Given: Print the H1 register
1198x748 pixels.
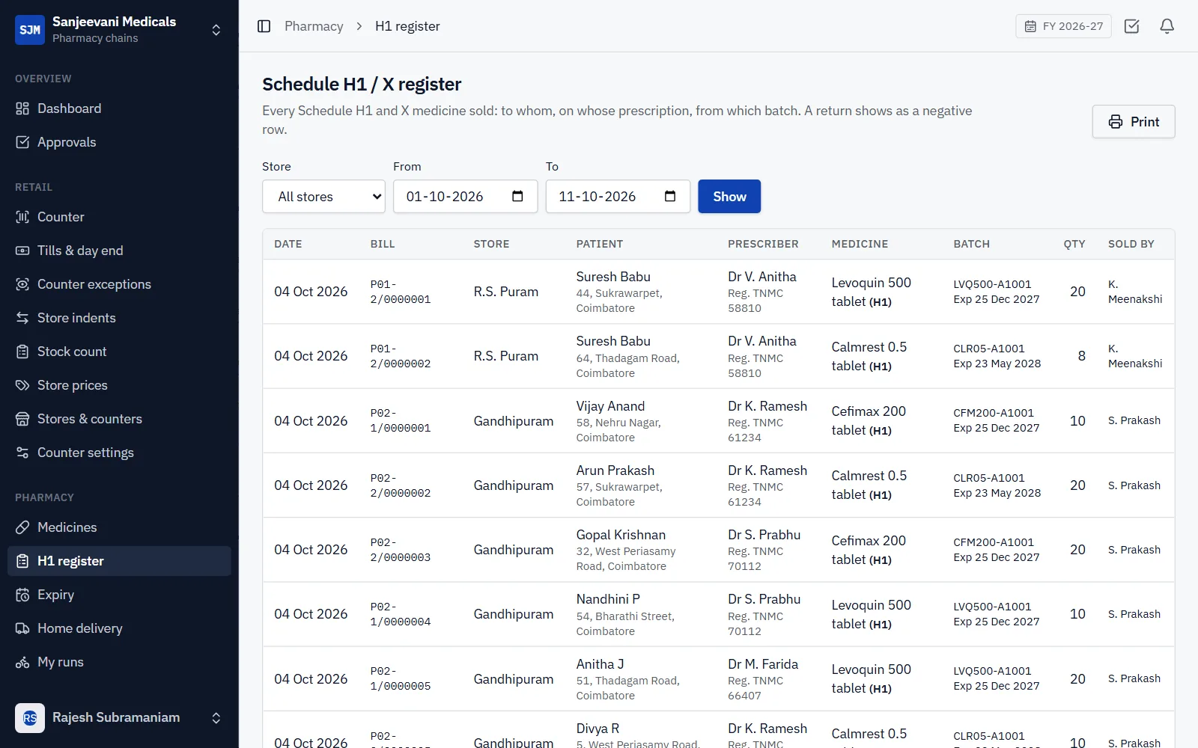Looking at the screenshot, I should pyautogui.click(x=1134, y=122).
